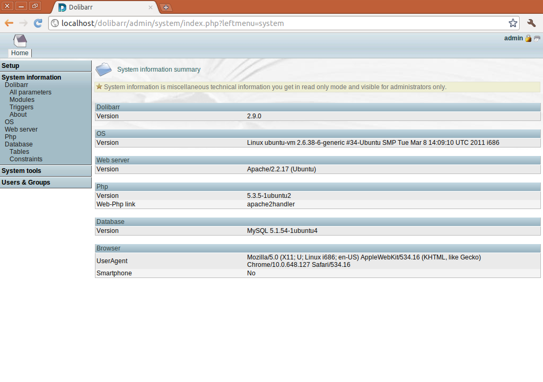Screen dimensions: 543x382
Task: Open the System information menu section
Action: point(31,77)
